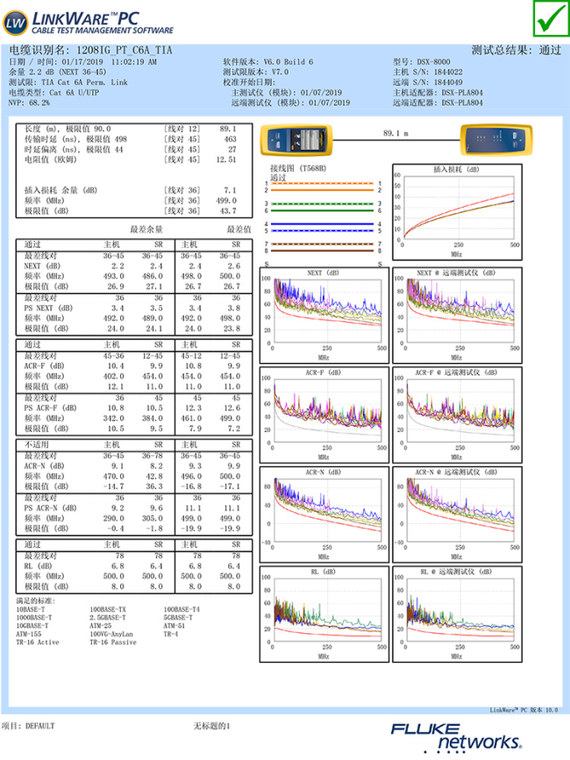Open the NEXT @ 远端测试仪 graph

tap(455, 312)
